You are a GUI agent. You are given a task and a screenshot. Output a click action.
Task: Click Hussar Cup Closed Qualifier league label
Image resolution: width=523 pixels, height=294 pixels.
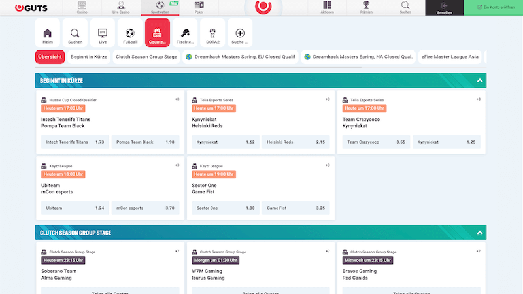(x=73, y=100)
